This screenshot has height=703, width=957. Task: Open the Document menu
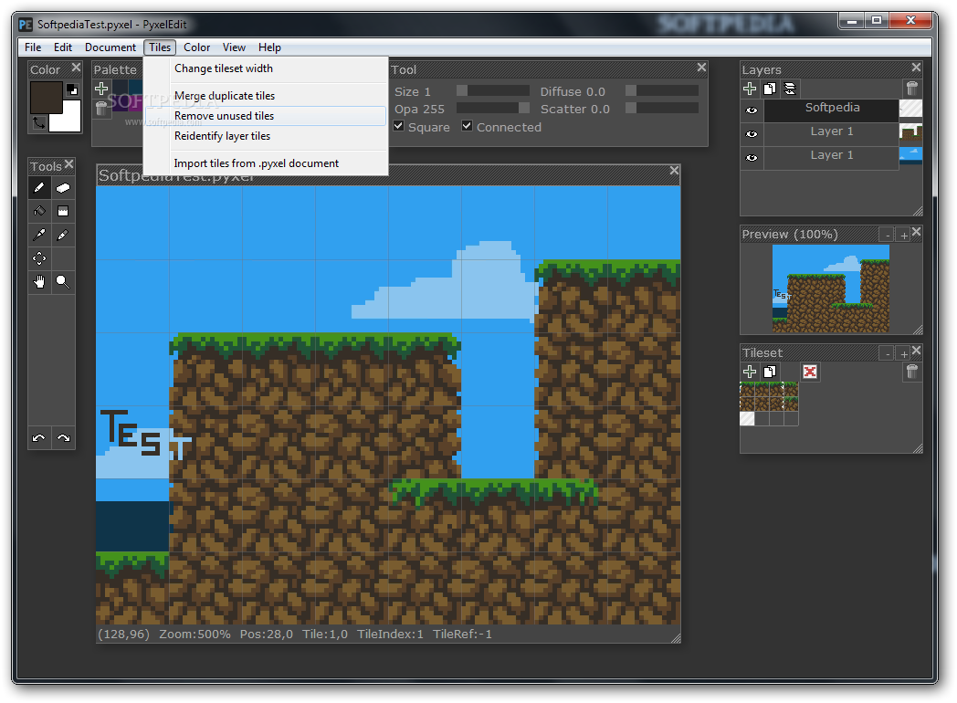[110, 47]
